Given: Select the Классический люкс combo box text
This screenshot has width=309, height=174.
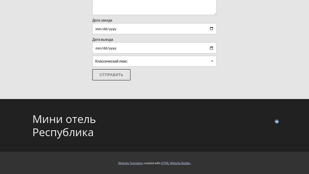Looking at the screenshot, I should tap(111, 61).
